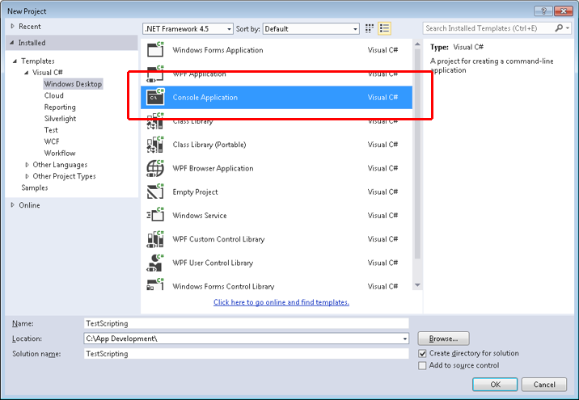Click the search magnifier icon
The height and width of the screenshot is (400, 579).
tap(559, 28)
